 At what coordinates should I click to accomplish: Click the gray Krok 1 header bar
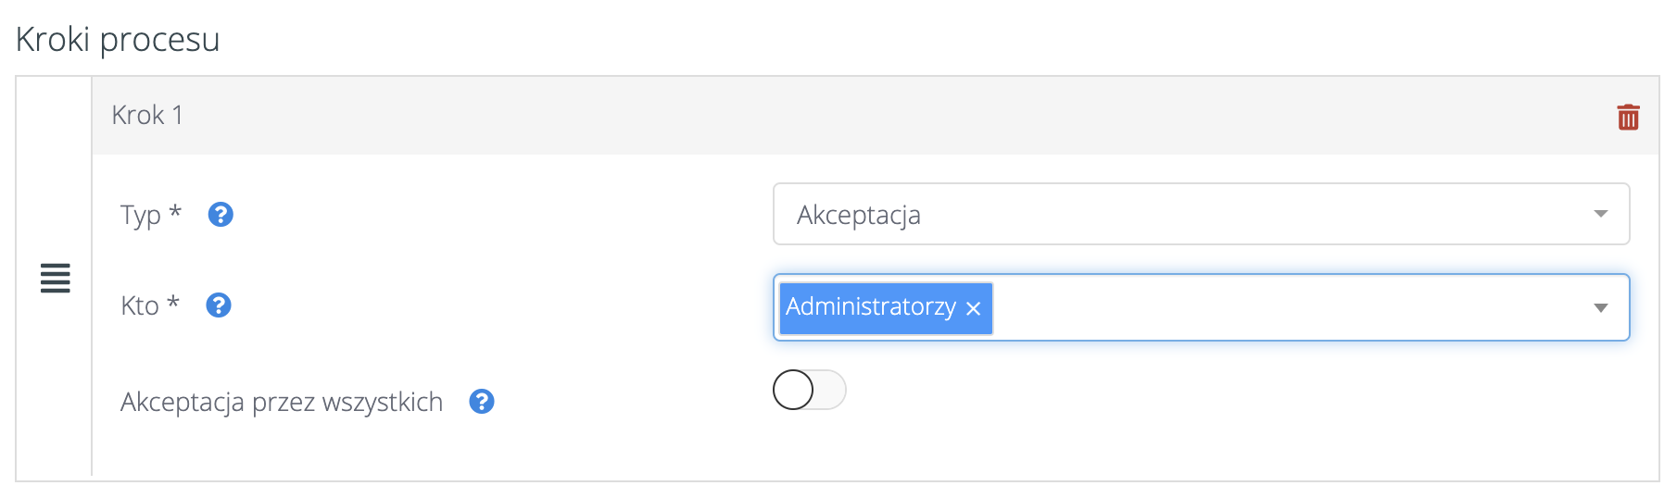(834, 115)
